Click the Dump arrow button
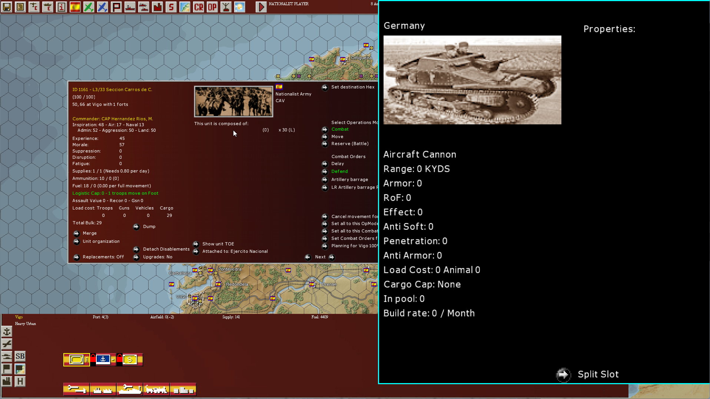 (x=136, y=227)
